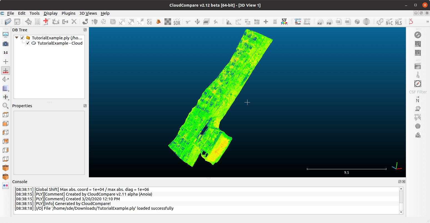Click the red cross trace polyline icon
Image resolution: width=430 pixels, height=223 pixels.
(46, 22)
